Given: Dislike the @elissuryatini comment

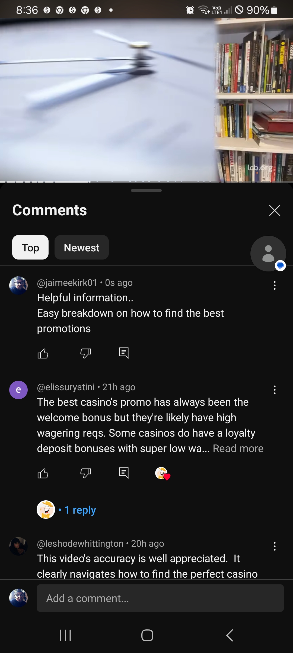Looking at the screenshot, I should (x=85, y=473).
